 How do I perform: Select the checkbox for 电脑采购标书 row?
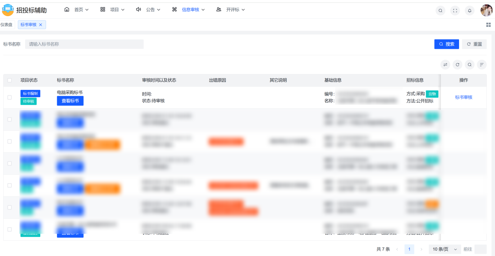10,97
